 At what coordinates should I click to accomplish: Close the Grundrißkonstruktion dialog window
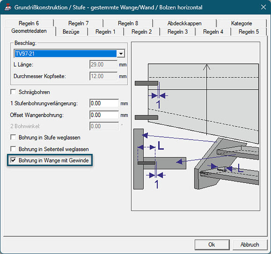tap(263, 7)
